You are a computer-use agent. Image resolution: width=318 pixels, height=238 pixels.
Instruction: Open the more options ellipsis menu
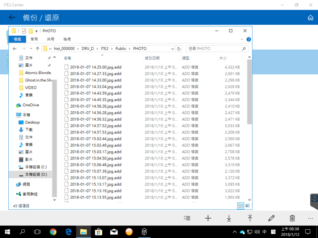[x=311, y=218]
